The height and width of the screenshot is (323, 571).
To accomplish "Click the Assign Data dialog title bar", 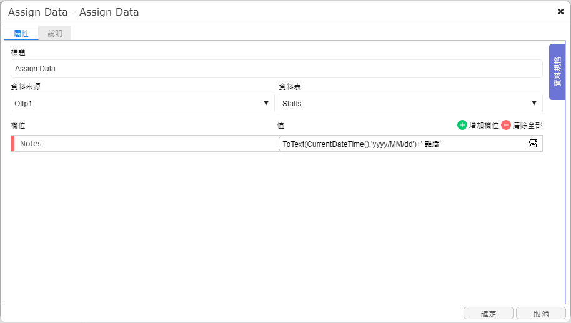I will click(277, 12).
